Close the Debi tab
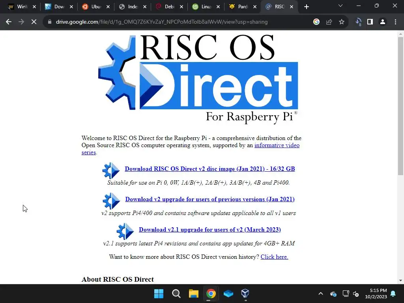Image resolution: width=404 pixels, height=303 pixels. (181, 7)
